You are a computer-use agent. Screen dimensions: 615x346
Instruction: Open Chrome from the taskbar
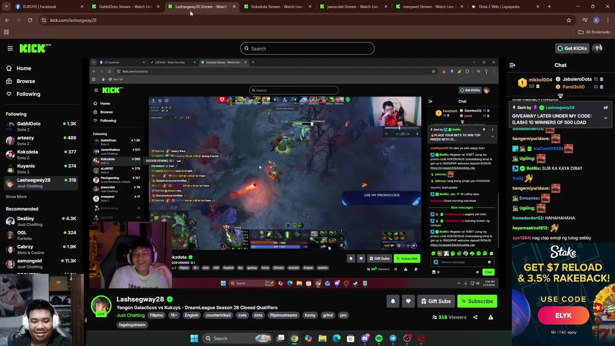click(294, 338)
